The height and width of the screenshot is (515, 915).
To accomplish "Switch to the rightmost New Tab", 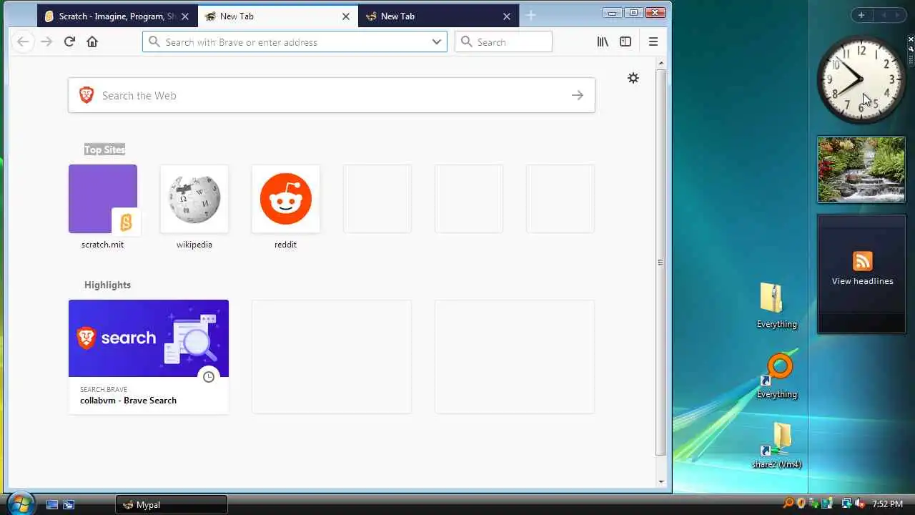I will [x=438, y=16].
